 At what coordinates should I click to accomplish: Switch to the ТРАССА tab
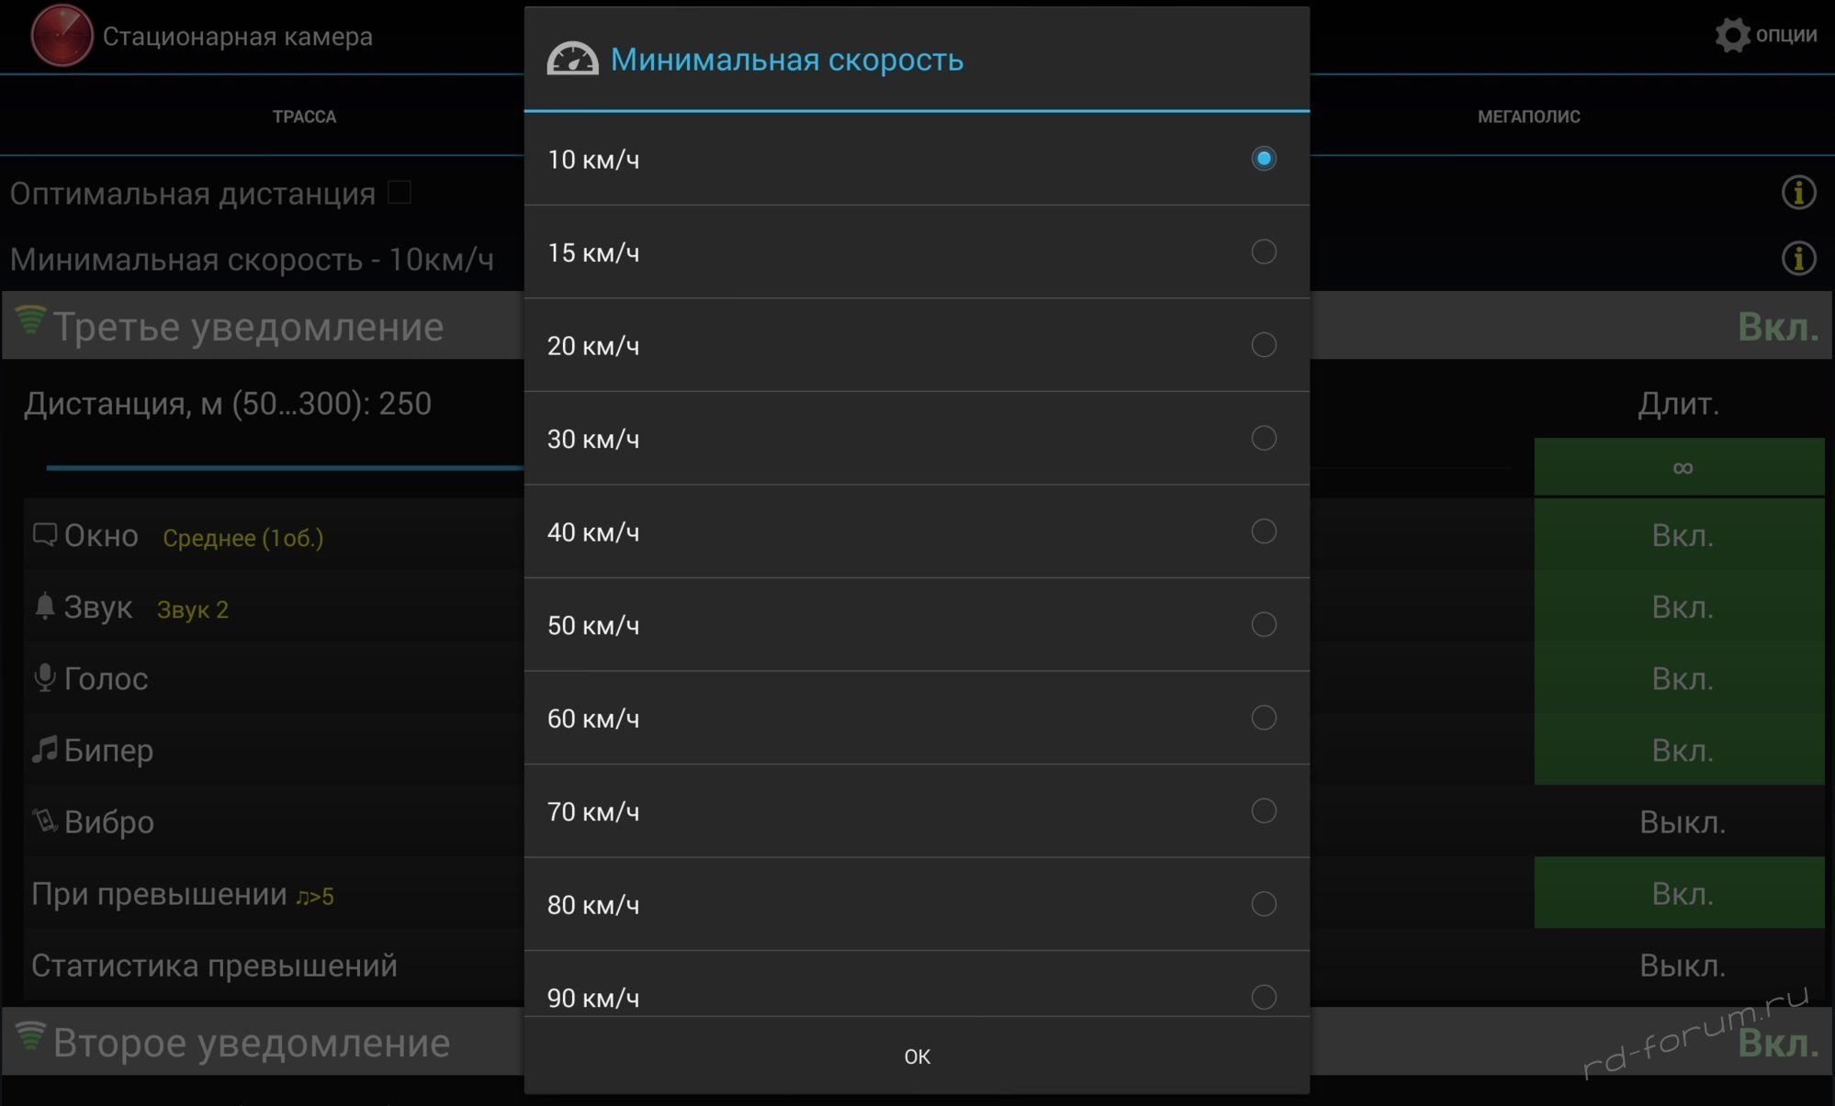pos(304,117)
